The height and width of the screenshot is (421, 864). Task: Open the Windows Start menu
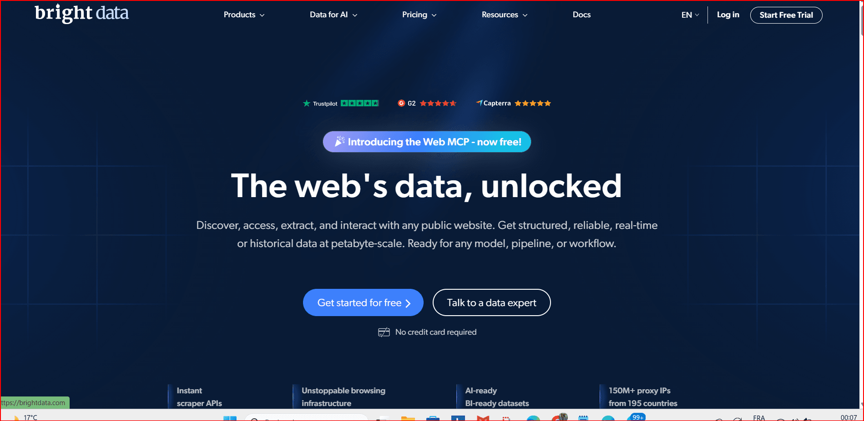[x=230, y=418]
